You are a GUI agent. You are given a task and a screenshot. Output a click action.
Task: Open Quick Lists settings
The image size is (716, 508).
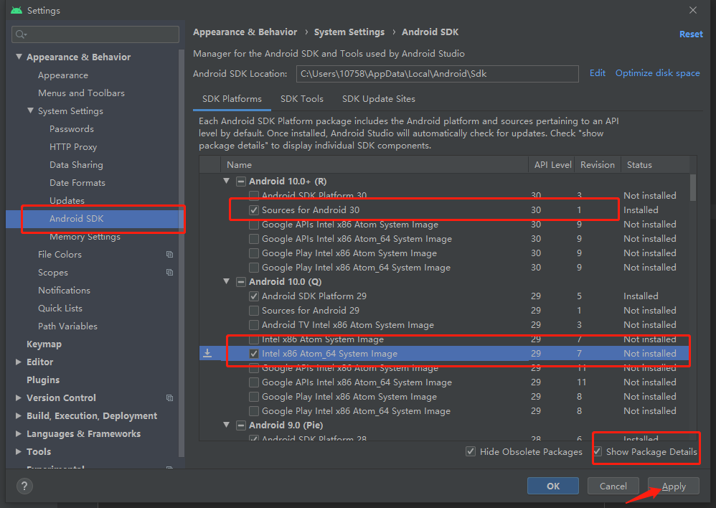click(x=60, y=309)
